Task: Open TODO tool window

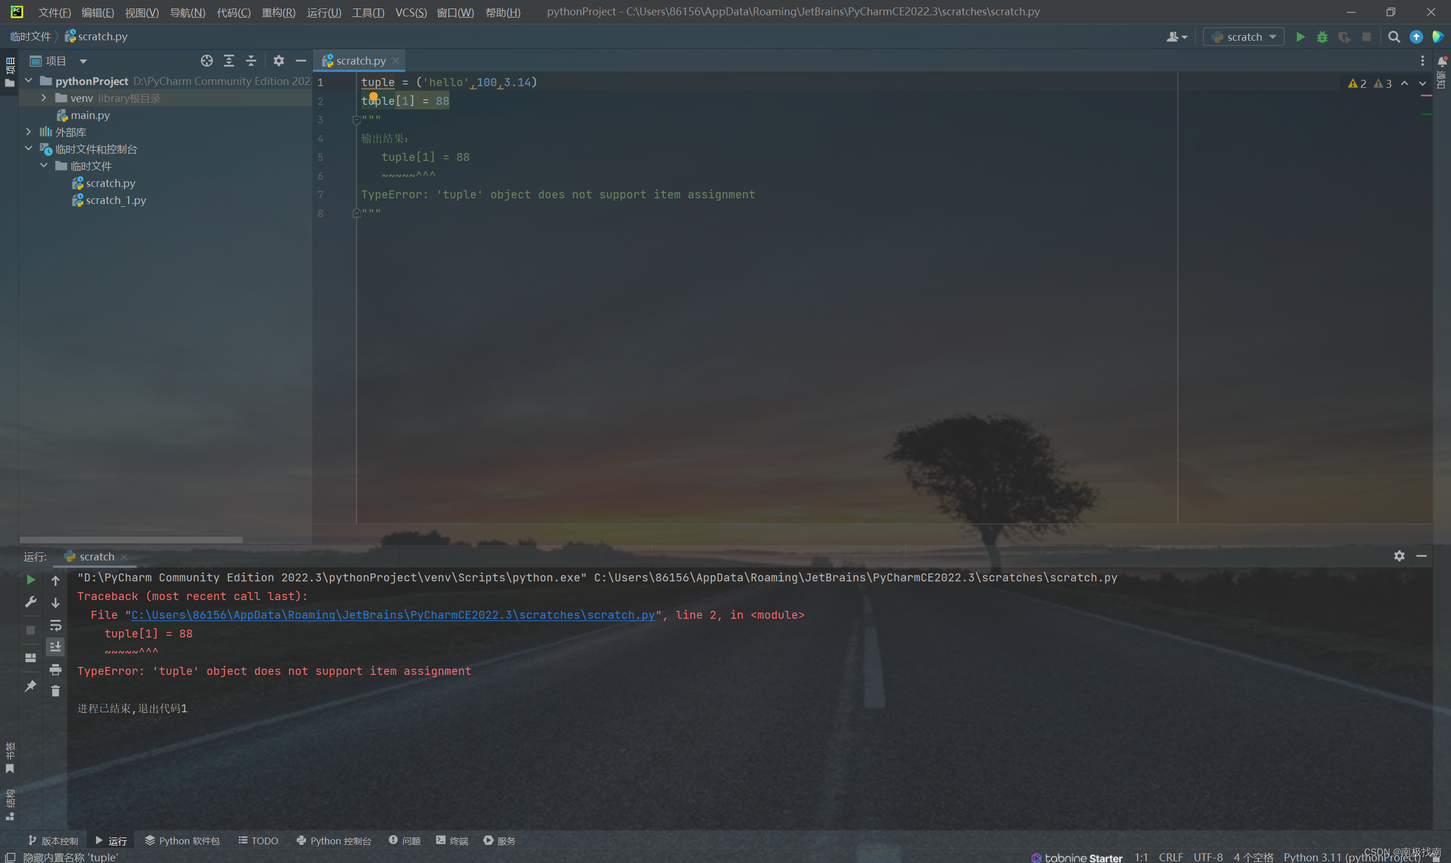Action: 258,840
